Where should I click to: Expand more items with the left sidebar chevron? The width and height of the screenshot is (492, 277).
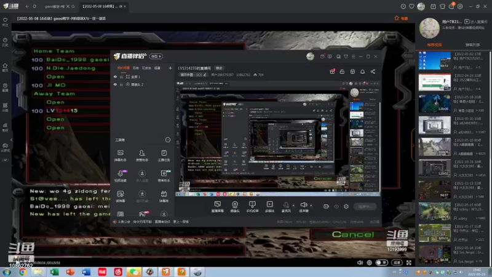point(5,160)
